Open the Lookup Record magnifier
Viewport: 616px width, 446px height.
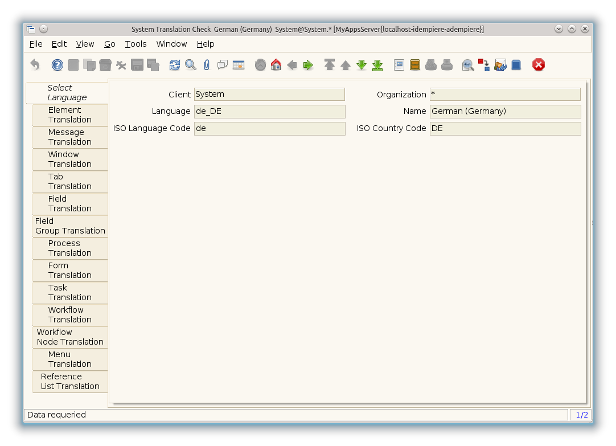pyautogui.click(x=191, y=65)
